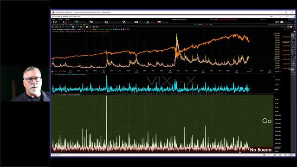Click the Buy button
Screen dimensions: 297x167
pos(195,25)
